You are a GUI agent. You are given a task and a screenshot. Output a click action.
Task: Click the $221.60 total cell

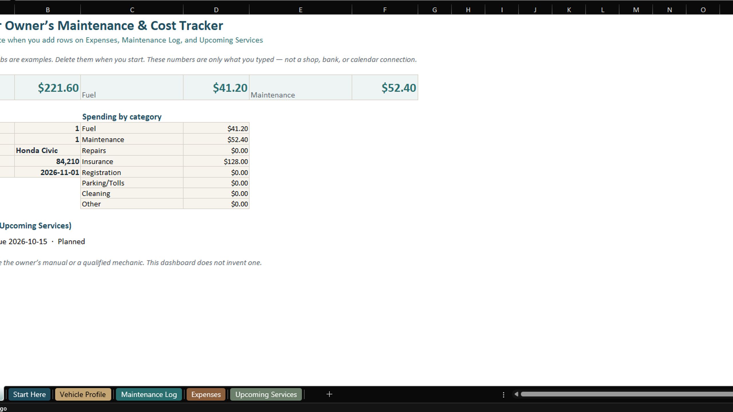[48, 88]
